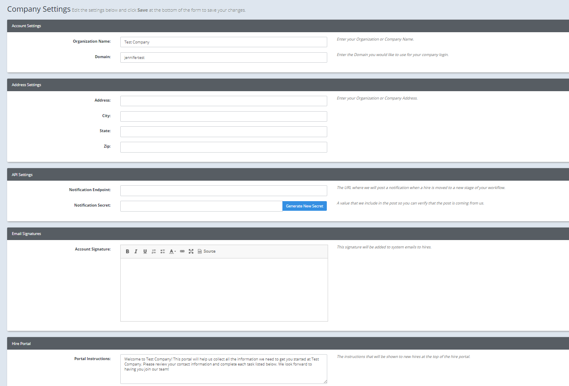Focus the Organization Name field

(x=224, y=42)
